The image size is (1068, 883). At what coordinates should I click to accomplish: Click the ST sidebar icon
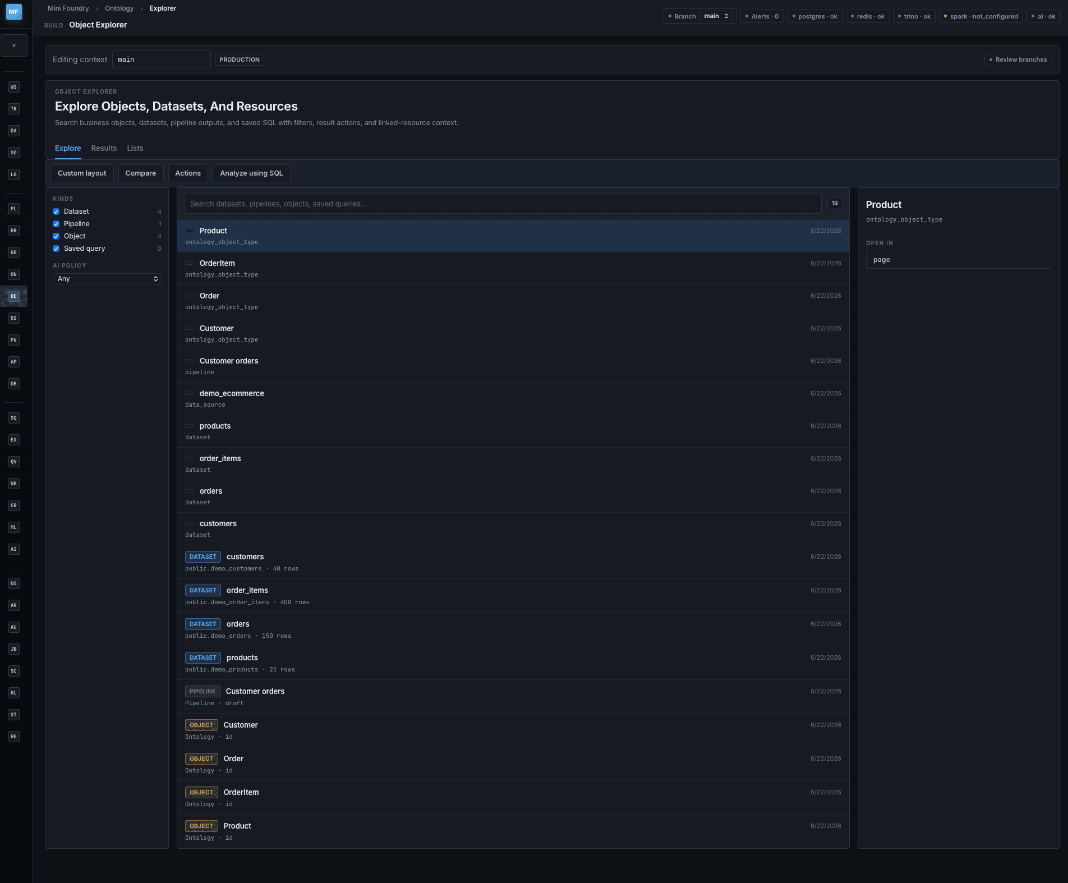coord(14,715)
